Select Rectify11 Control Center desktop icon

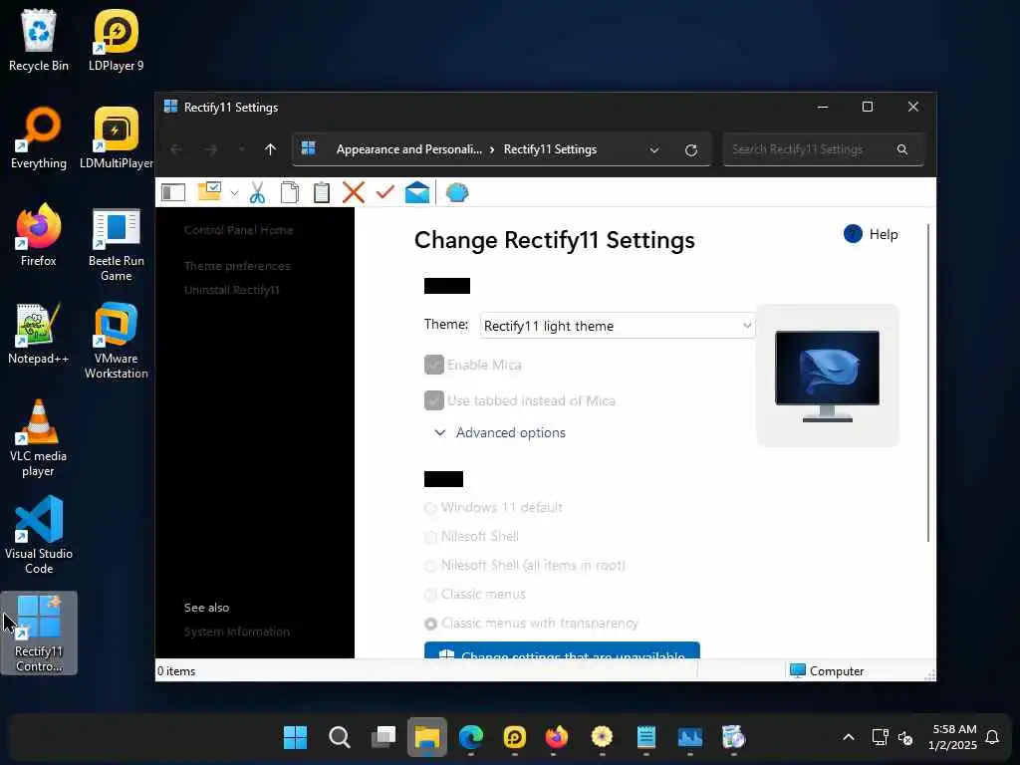(39, 633)
